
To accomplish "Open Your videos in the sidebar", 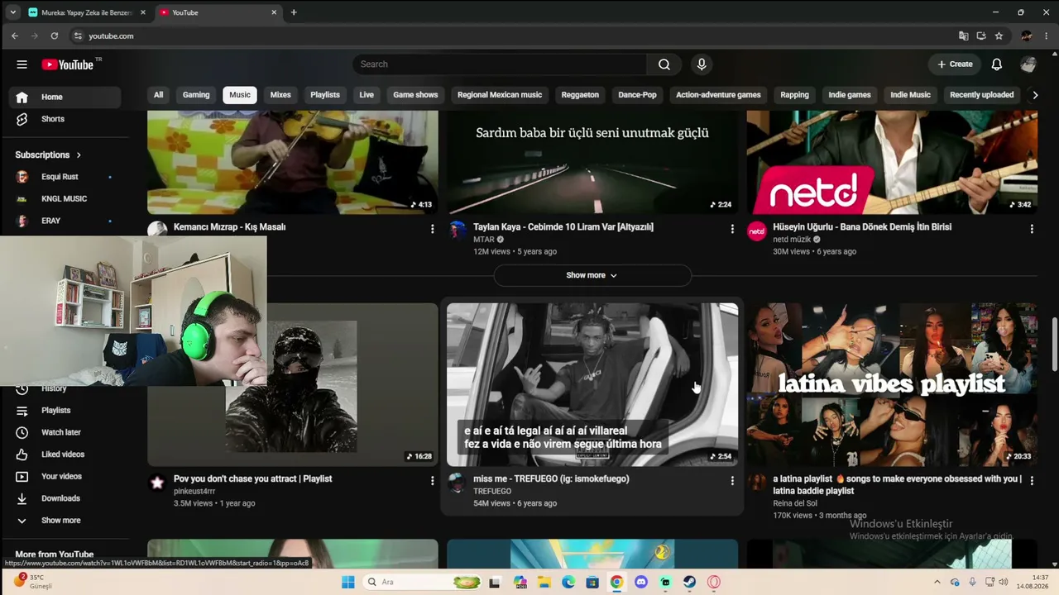I will tap(65, 477).
